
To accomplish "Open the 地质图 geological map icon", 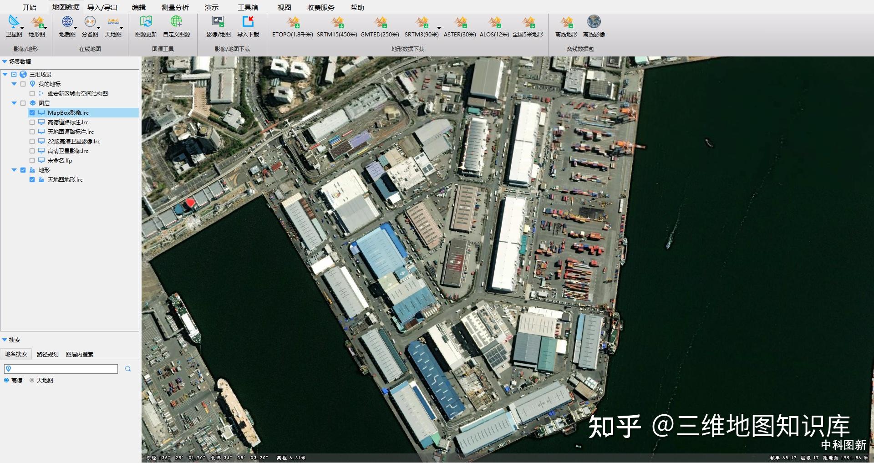I will (x=67, y=22).
